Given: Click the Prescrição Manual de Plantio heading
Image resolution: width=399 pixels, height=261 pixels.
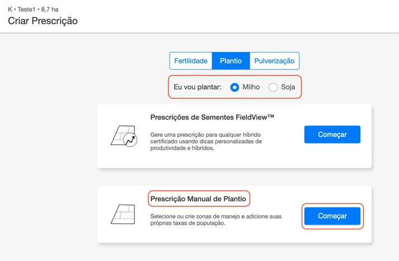Looking at the screenshot, I should (198, 199).
